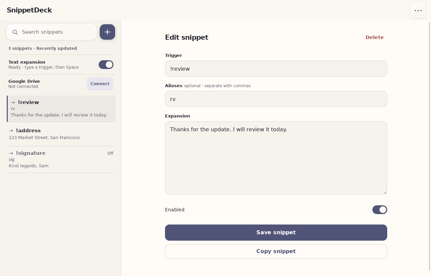Click the arrow icon beside !review

(x=13, y=102)
